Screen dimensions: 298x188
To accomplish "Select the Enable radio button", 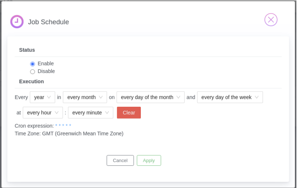I will 32,64.
